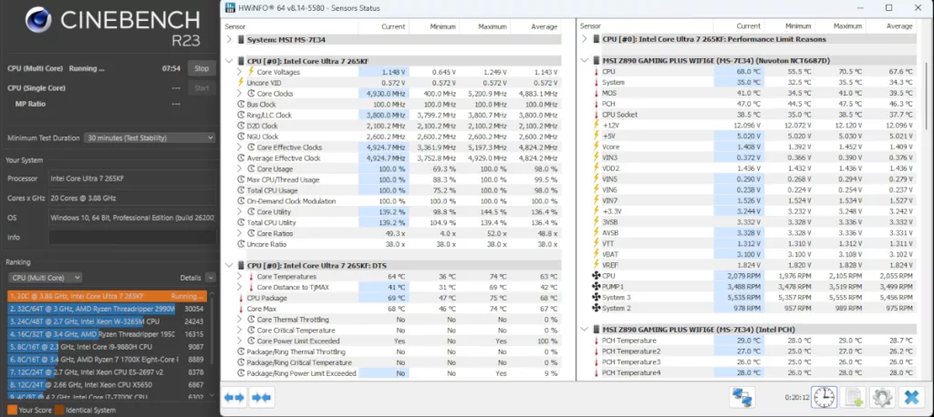Select the AMD Ryzen Threadripper 2990W ranking row
The height and width of the screenshot is (417, 934).
[108, 310]
